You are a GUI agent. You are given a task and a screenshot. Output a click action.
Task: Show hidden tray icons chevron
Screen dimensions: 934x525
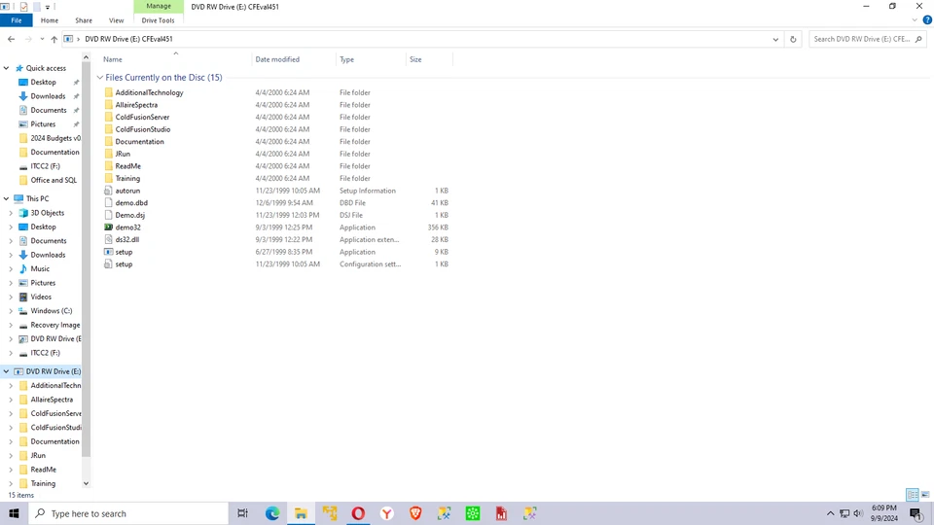[830, 513]
